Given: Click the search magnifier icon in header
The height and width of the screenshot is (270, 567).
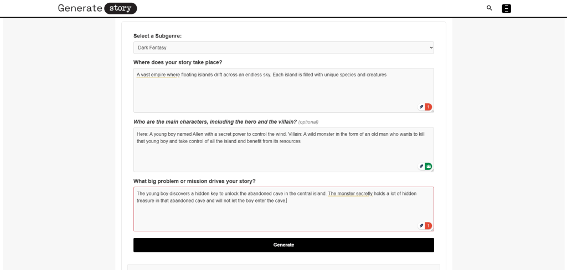Looking at the screenshot, I should pyautogui.click(x=489, y=8).
